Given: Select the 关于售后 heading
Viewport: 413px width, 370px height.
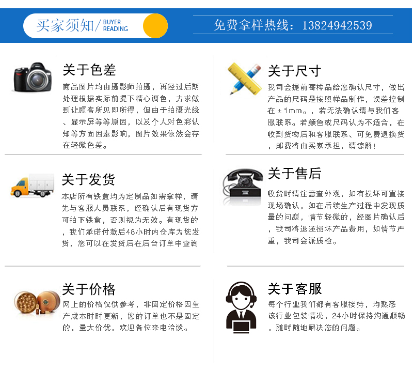Looking at the screenshot, I should pyautogui.click(x=294, y=174).
